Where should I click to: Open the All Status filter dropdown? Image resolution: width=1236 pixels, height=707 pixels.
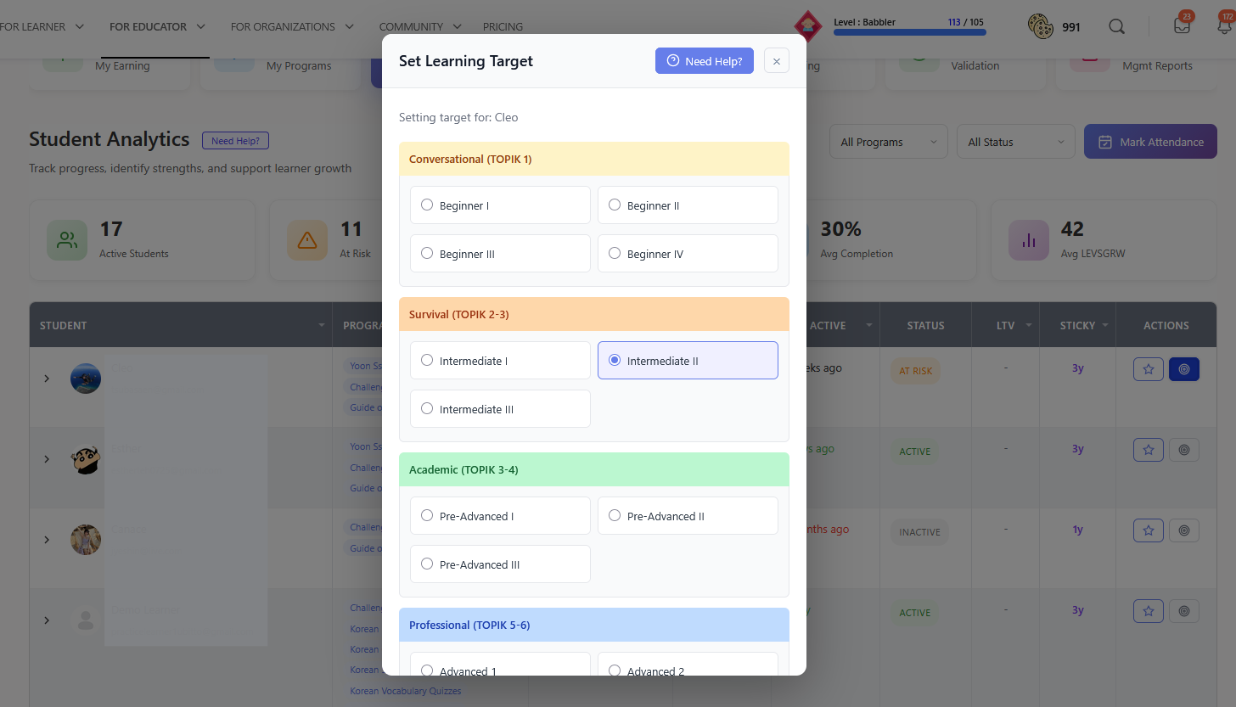pos(1015,142)
